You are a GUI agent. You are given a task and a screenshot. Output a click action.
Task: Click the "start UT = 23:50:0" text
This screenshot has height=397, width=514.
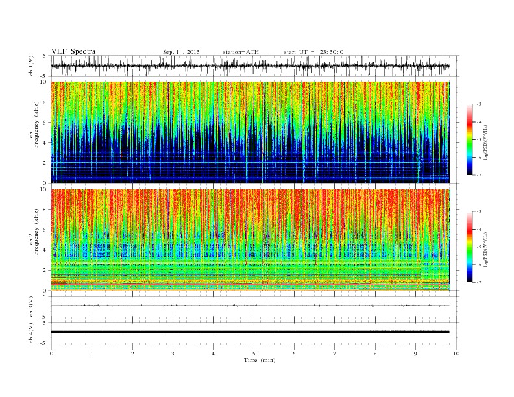point(313,52)
